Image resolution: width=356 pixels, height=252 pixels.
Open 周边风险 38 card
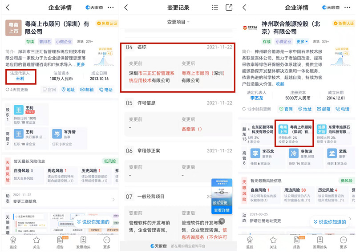point(298,195)
